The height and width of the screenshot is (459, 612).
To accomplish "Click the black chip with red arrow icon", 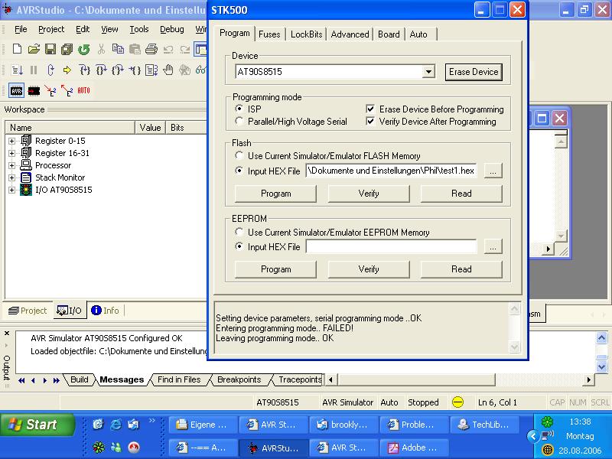I will coord(34,91).
